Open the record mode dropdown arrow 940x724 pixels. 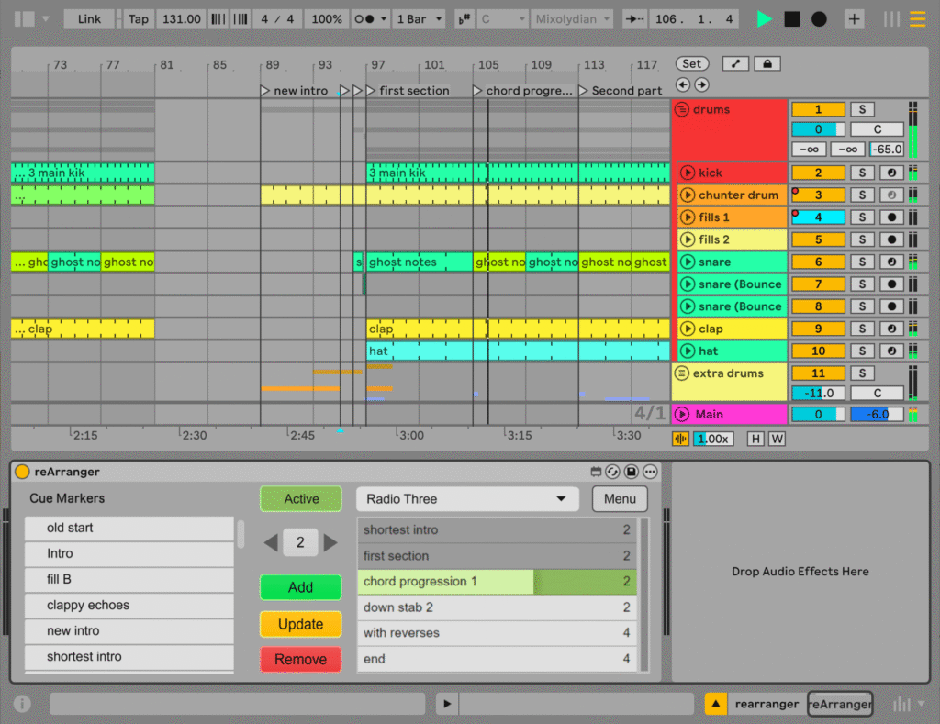(384, 19)
